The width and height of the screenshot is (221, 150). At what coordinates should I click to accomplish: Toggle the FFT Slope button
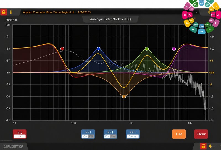133,134
